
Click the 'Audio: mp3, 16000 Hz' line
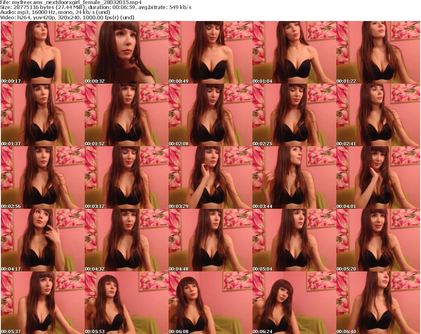[x=55, y=12]
